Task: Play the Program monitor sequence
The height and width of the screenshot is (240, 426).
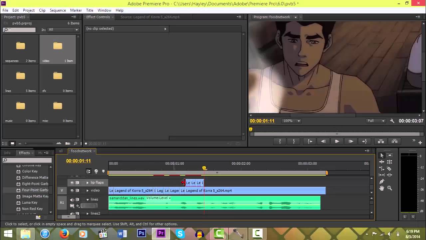Action: click(337, 141)
